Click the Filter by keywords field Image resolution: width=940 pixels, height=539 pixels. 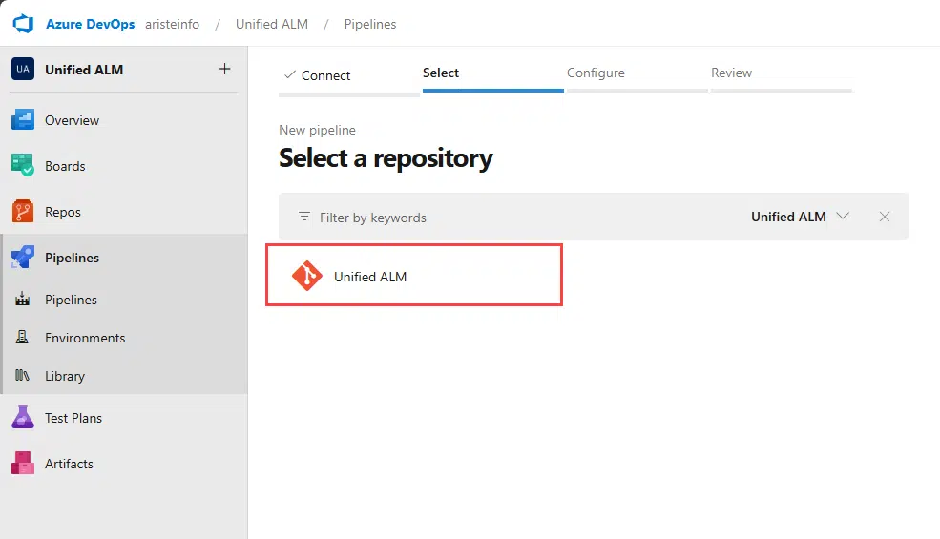point(515,218)
